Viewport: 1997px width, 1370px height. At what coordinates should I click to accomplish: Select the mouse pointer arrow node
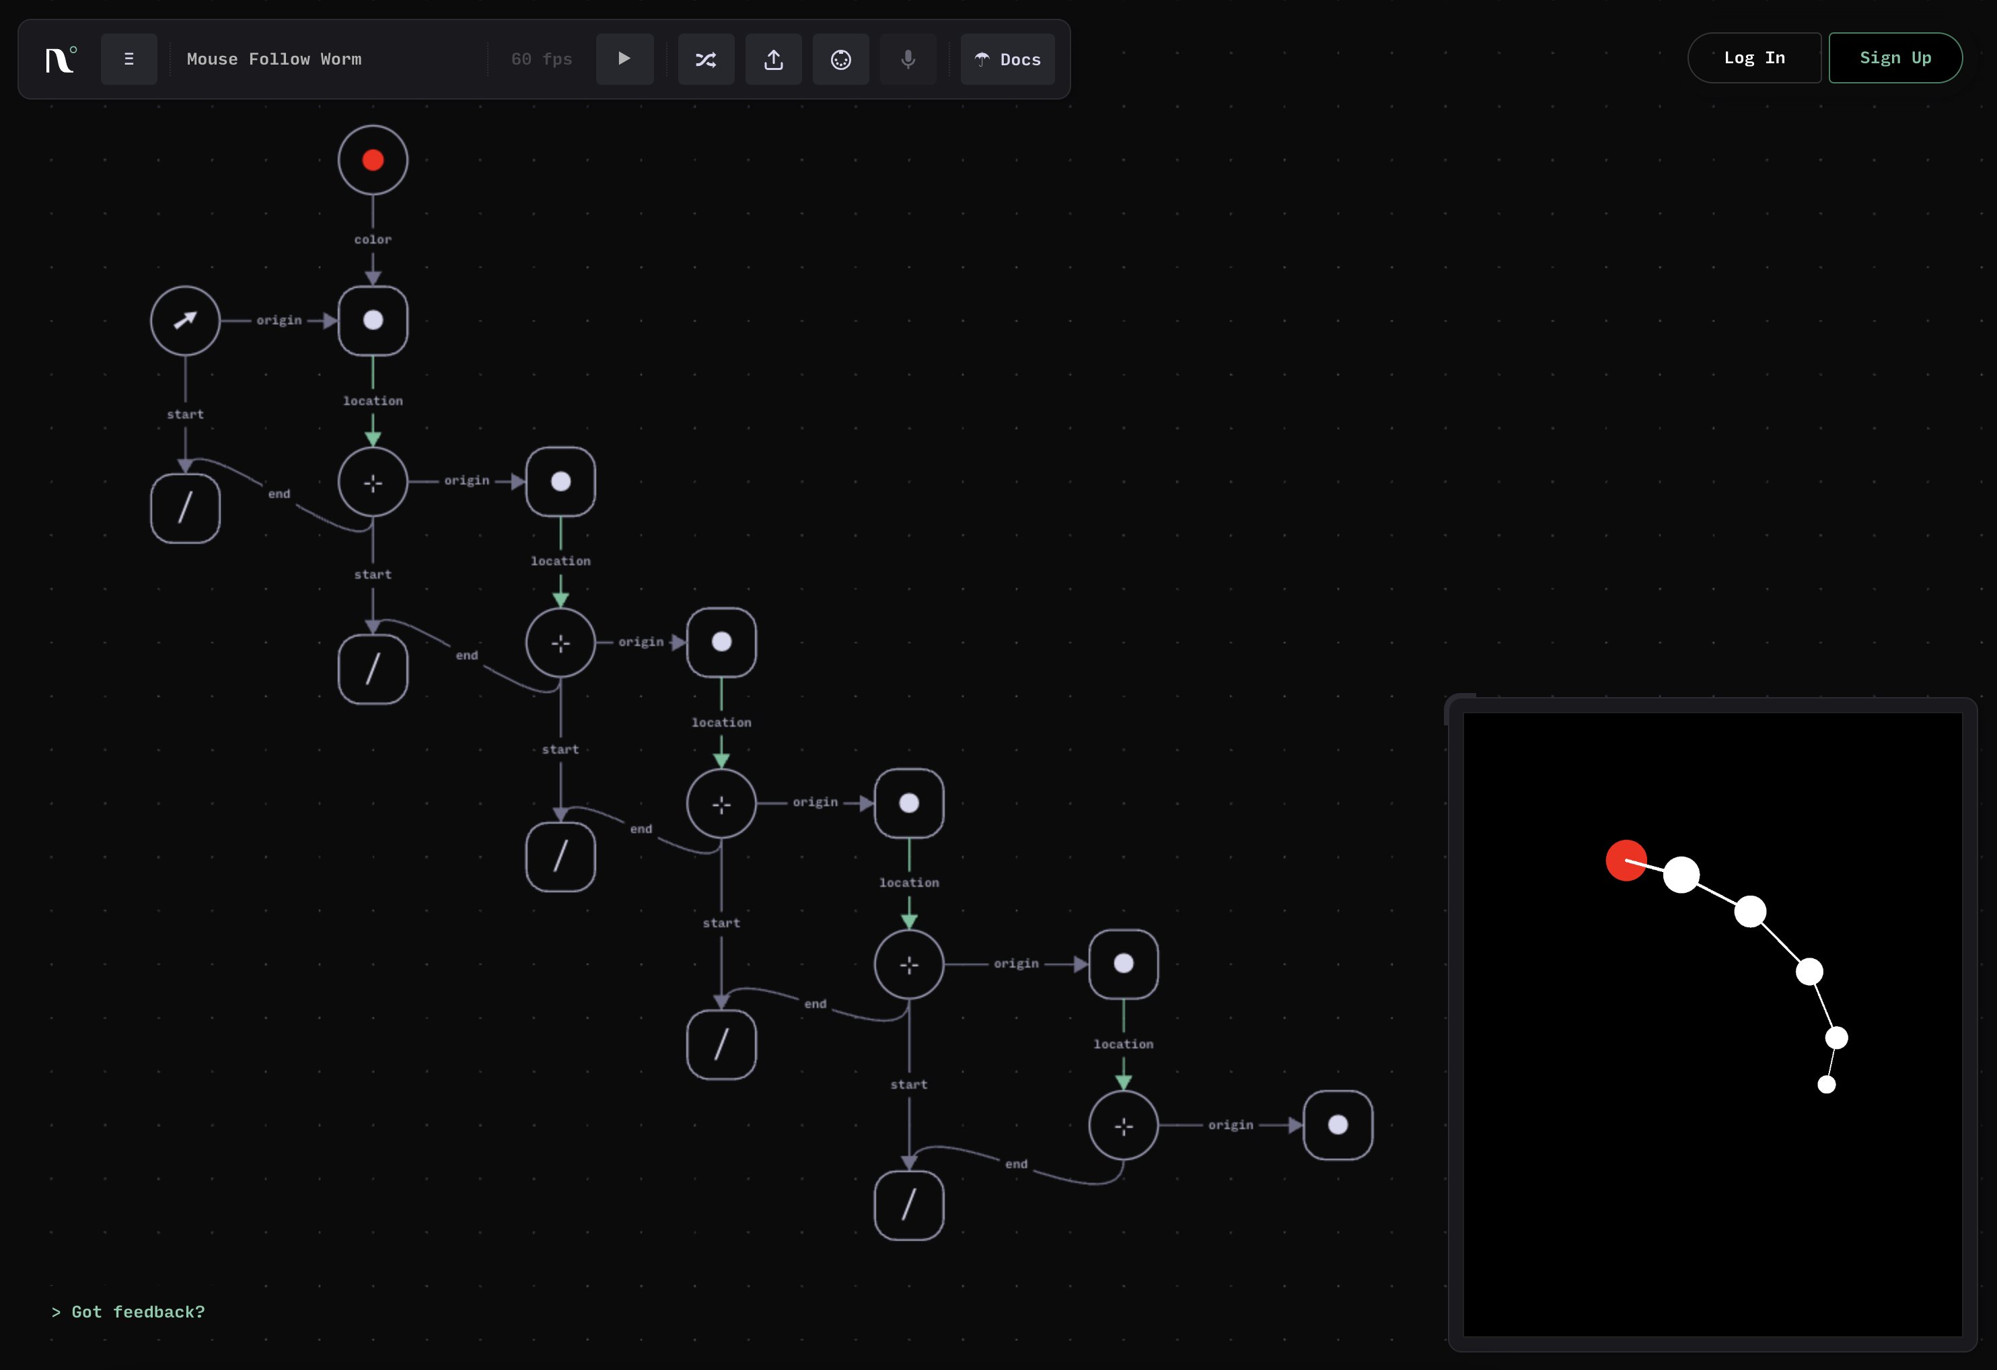pos(186,320)
